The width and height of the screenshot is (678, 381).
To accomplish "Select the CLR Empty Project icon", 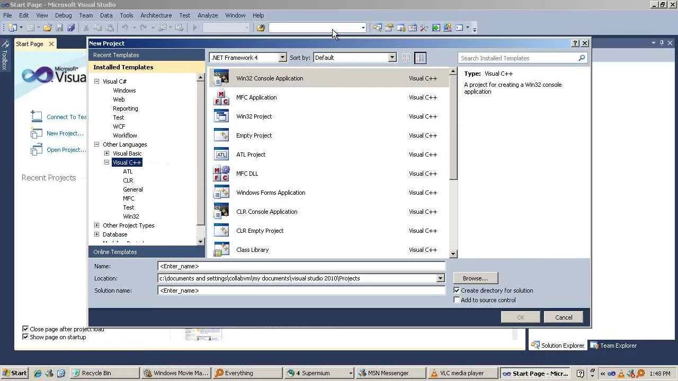I will 221,231.
